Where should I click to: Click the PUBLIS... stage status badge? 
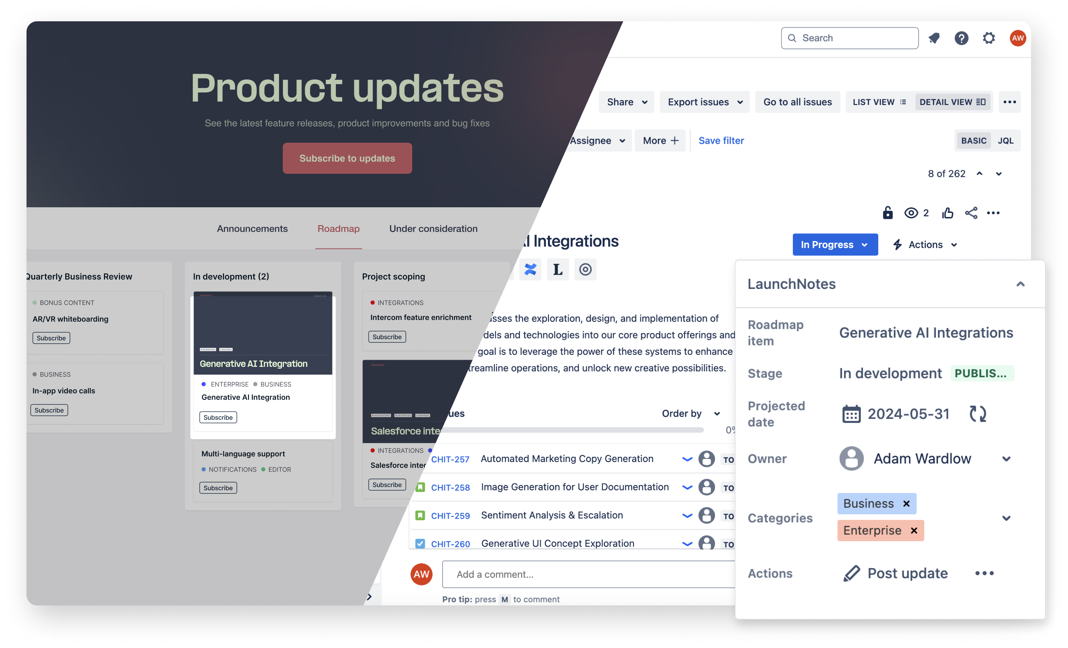tap(982, 373)
